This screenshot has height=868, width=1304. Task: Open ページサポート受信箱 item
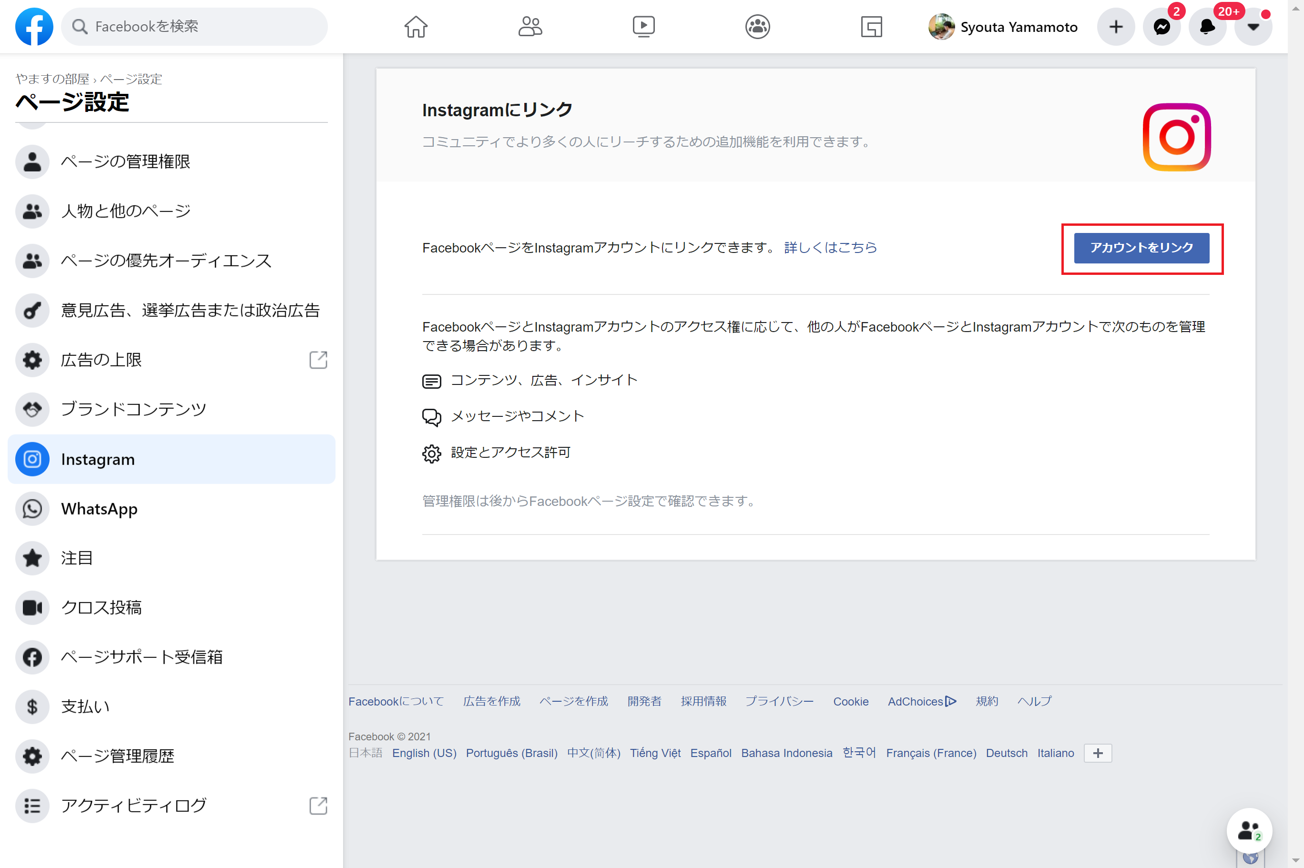coord(171,657)
